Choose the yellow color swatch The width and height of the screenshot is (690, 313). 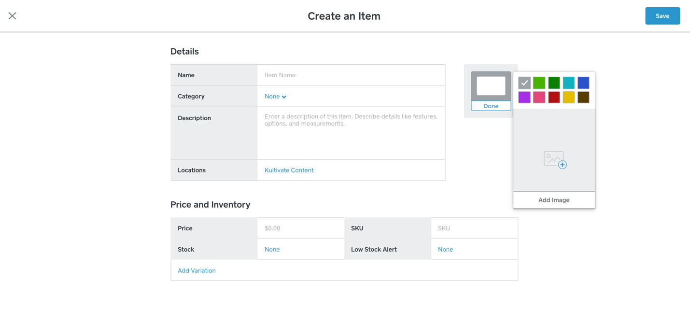568,97
